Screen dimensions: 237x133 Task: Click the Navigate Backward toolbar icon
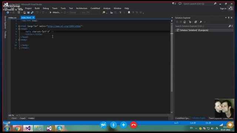click(8, 13)
